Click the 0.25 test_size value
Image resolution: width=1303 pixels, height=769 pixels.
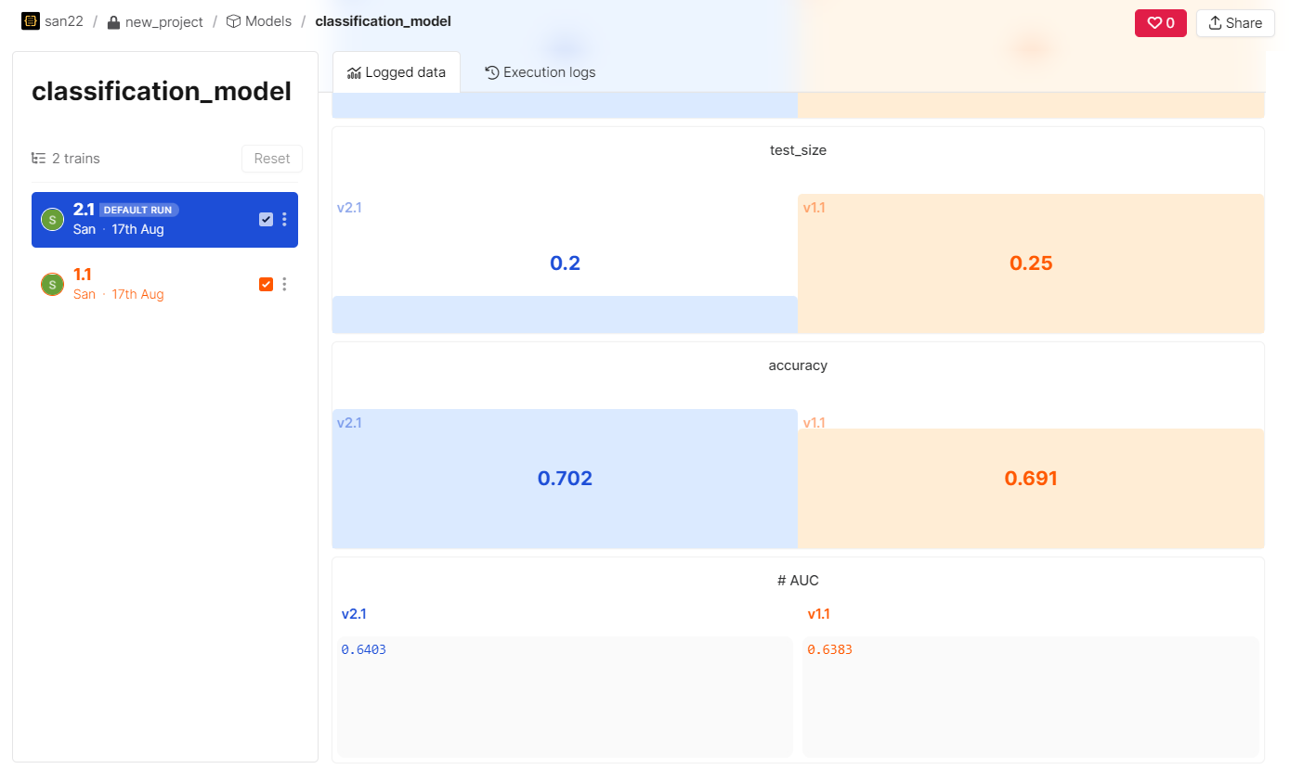(x=1031, y=263)
